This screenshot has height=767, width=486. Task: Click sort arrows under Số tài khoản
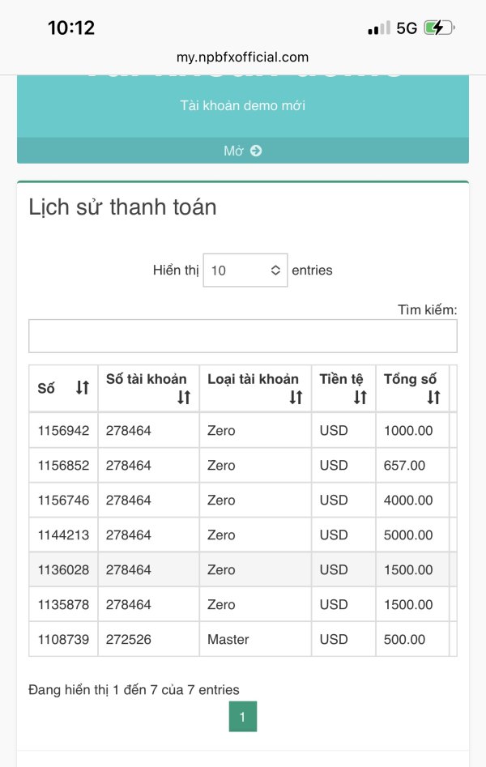[184, 397]
